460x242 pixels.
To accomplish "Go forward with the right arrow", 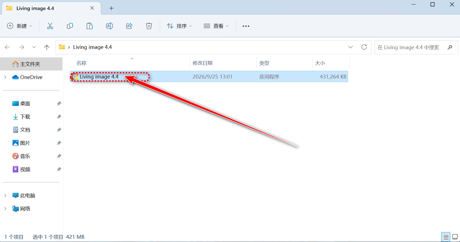I will click(21, 47).
